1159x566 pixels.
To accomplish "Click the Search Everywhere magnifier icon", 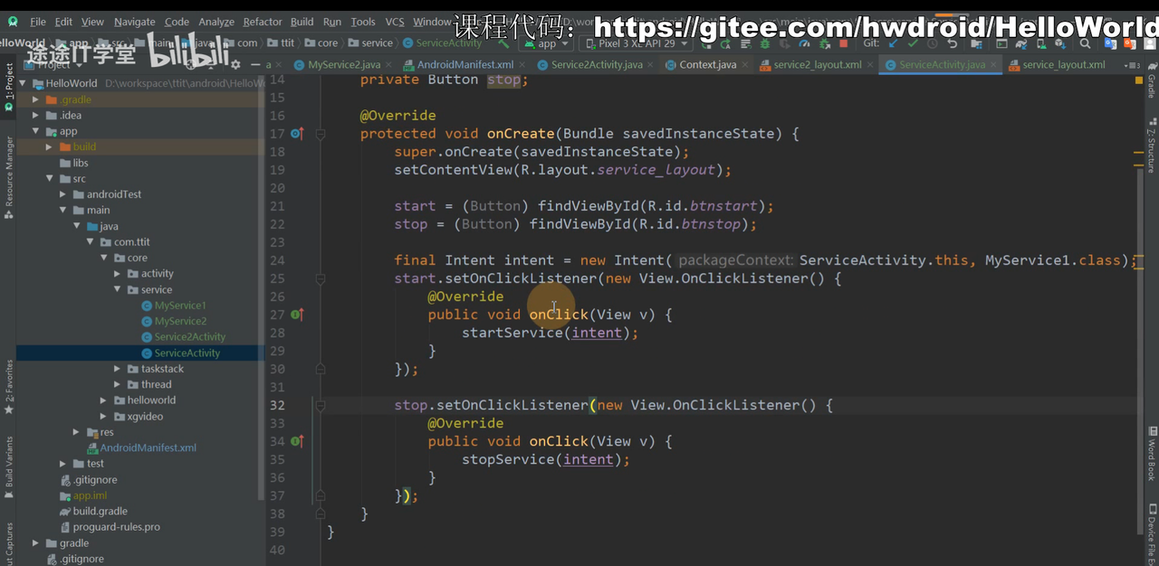I will click(1085, 43).
